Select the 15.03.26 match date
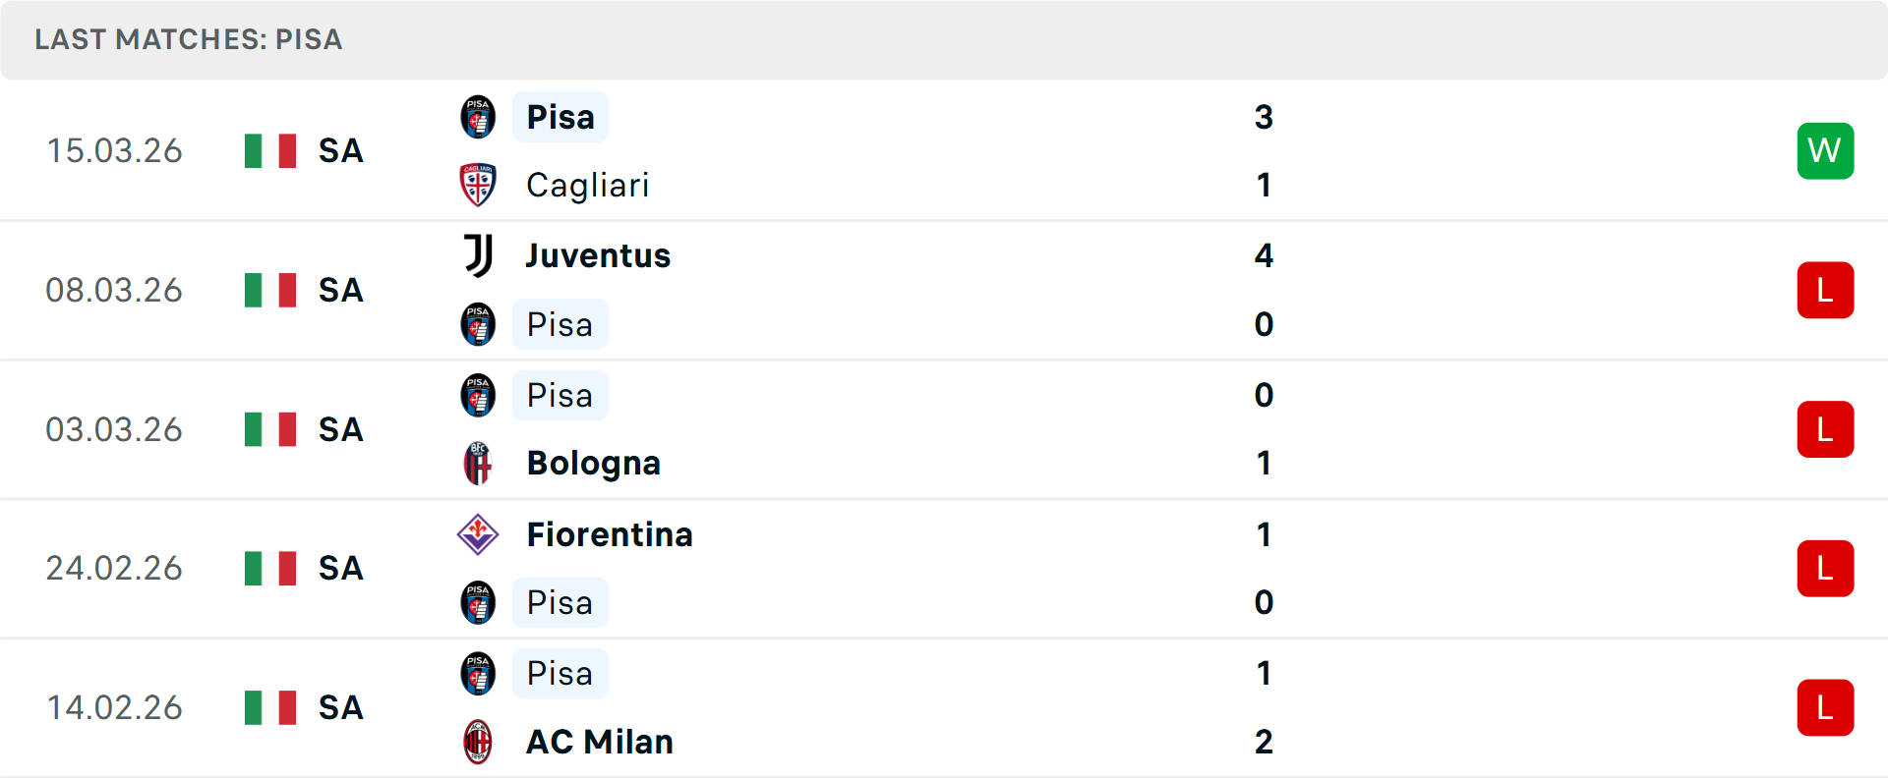 pyautogui.click(x=114, y=150)
